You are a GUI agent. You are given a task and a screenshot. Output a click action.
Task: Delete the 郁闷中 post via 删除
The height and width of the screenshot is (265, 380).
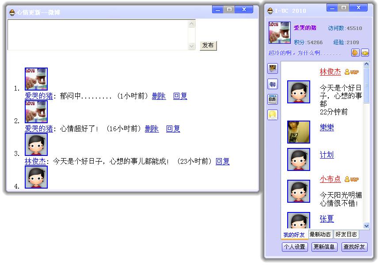pyautogui.click(x=159, y=96)
